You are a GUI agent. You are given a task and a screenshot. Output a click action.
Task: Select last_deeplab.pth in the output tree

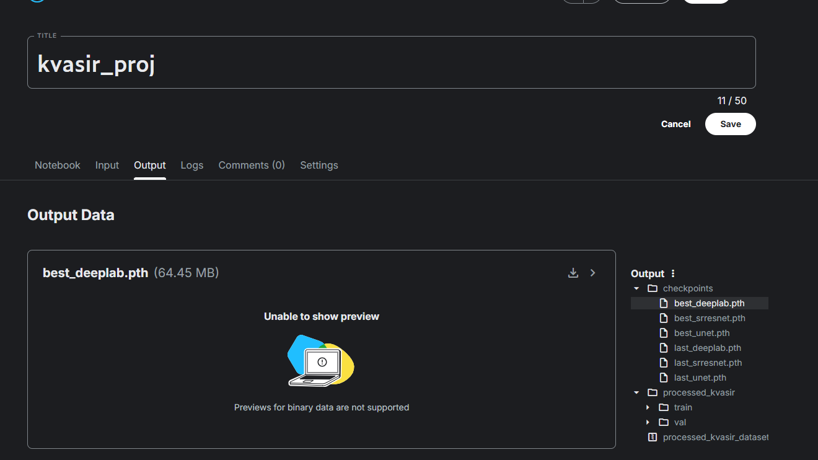click(x=708, y=348)
